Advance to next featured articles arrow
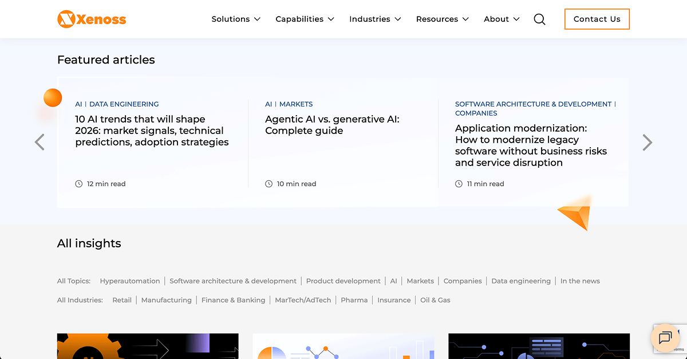This screenshot has height=359, width=687. (647, 142)
